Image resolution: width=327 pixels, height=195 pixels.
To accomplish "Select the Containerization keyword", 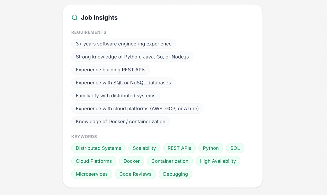I will (x=170, y=161).
